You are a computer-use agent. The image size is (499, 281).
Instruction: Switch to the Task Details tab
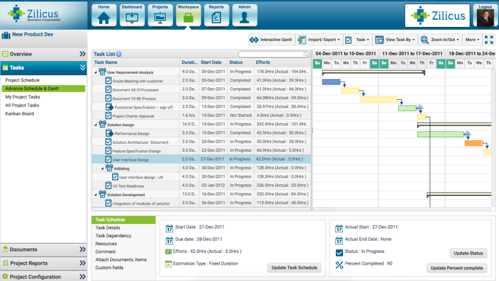(108, 228)
